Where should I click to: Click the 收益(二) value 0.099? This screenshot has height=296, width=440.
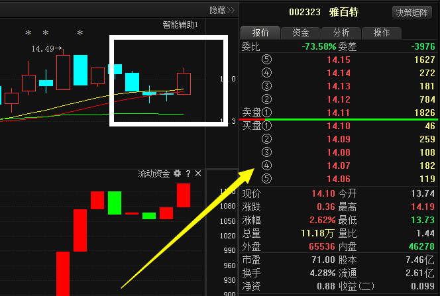coord(423,286)
